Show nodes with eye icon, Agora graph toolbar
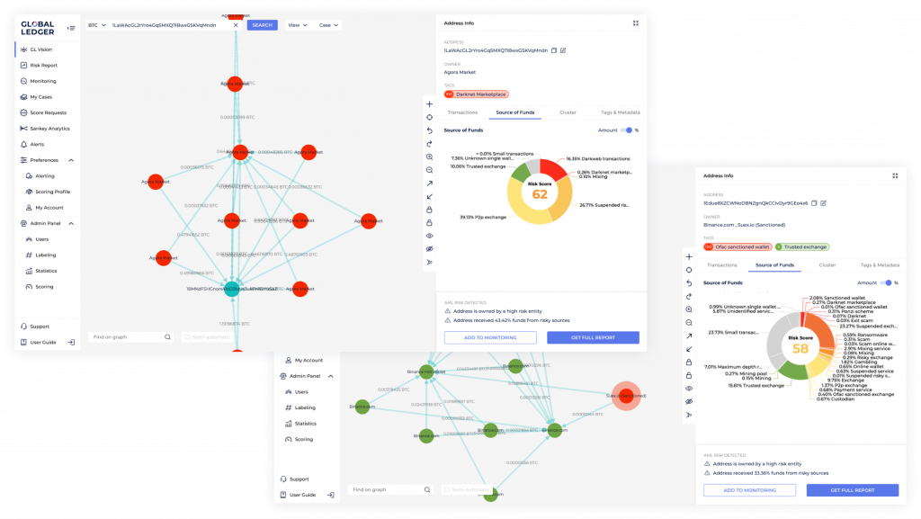 (x=429, y=236)
